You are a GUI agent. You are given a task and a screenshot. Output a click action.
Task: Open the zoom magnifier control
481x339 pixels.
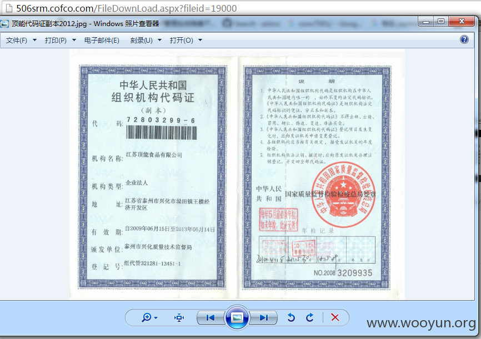click(146, 317)
